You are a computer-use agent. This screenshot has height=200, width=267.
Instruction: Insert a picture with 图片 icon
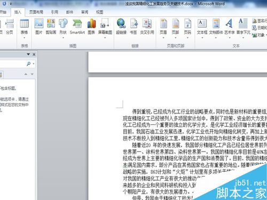coord(39,23)
